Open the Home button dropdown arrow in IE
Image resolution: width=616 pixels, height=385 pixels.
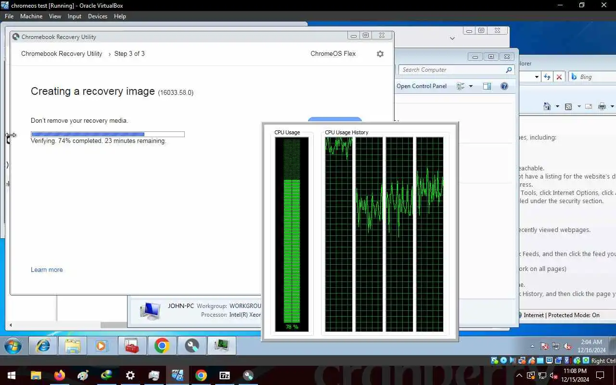557,106
